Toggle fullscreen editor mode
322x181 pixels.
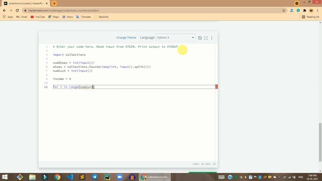(x=206, y=38)
